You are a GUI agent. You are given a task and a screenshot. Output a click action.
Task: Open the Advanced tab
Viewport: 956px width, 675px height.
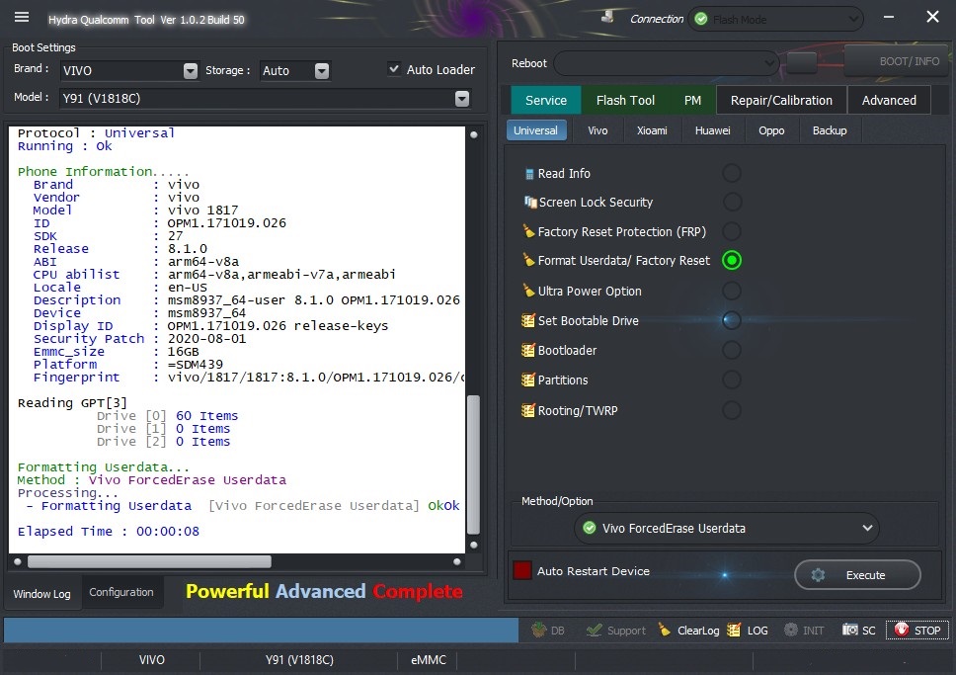(889, 100)
